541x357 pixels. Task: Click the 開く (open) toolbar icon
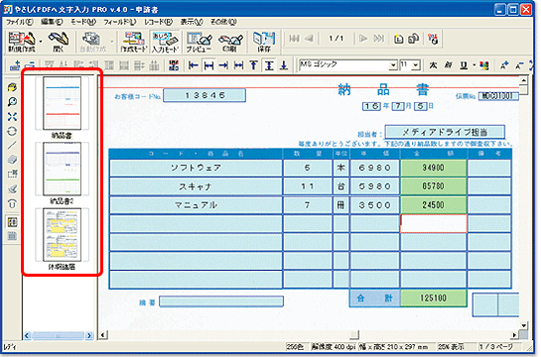click(x=59, y=42)
